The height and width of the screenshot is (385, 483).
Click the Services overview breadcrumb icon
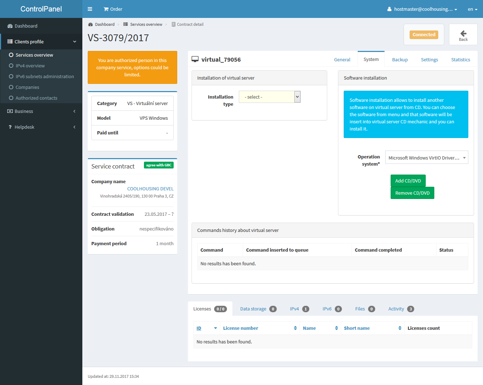(126, 24)
